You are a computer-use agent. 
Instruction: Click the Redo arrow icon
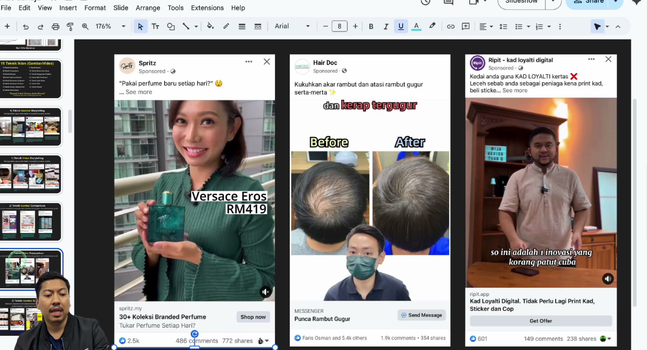coord(40,27)
